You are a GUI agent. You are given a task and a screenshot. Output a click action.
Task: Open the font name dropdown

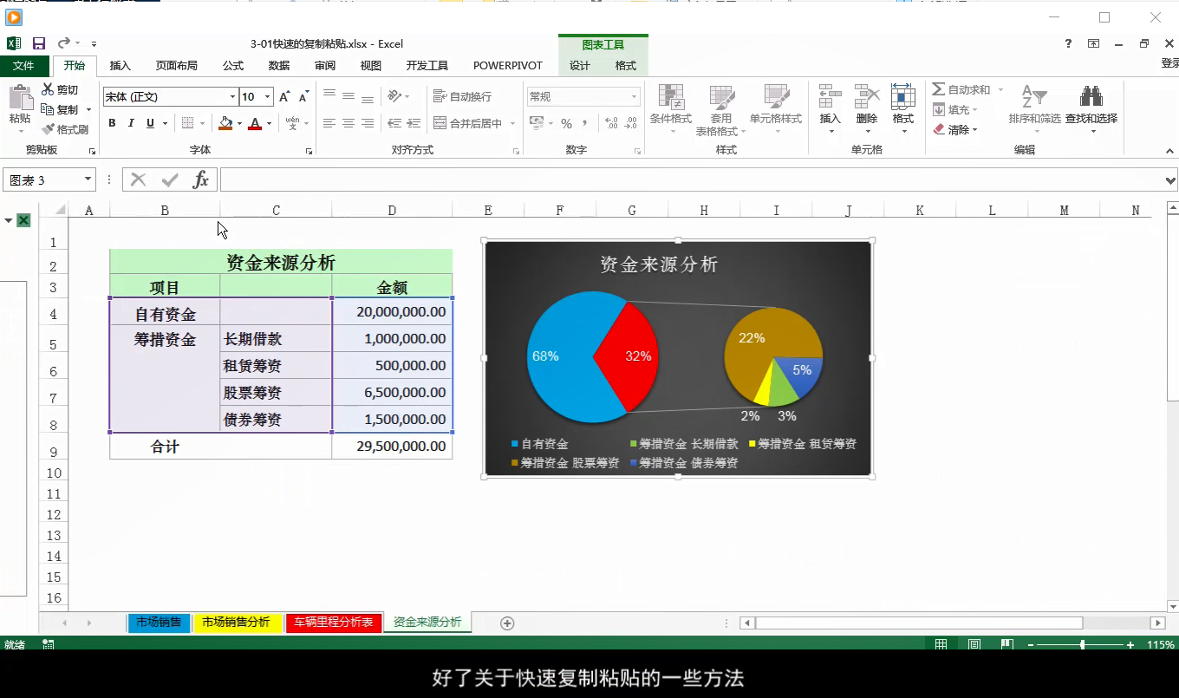tap(232, 97)
